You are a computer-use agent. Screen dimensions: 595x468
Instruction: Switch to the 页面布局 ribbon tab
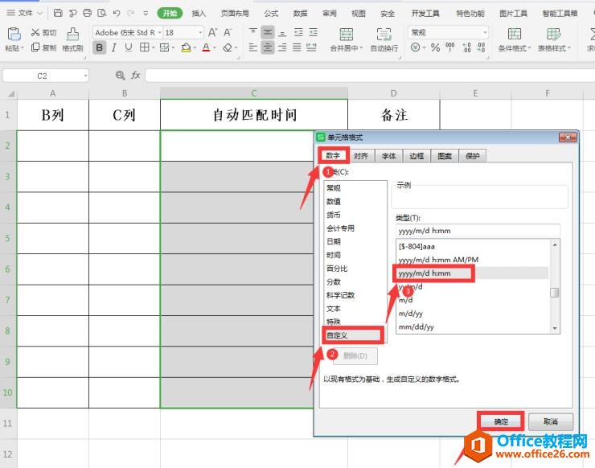pos(235,14)
